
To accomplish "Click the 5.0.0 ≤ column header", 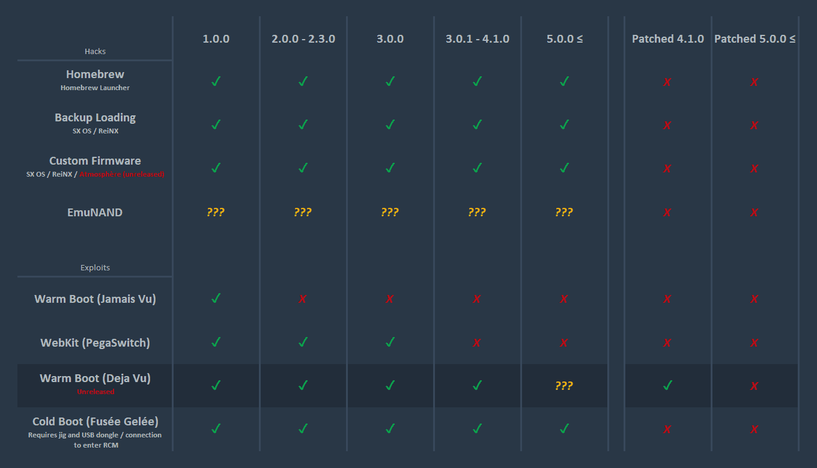I will [x=565, y=39].
